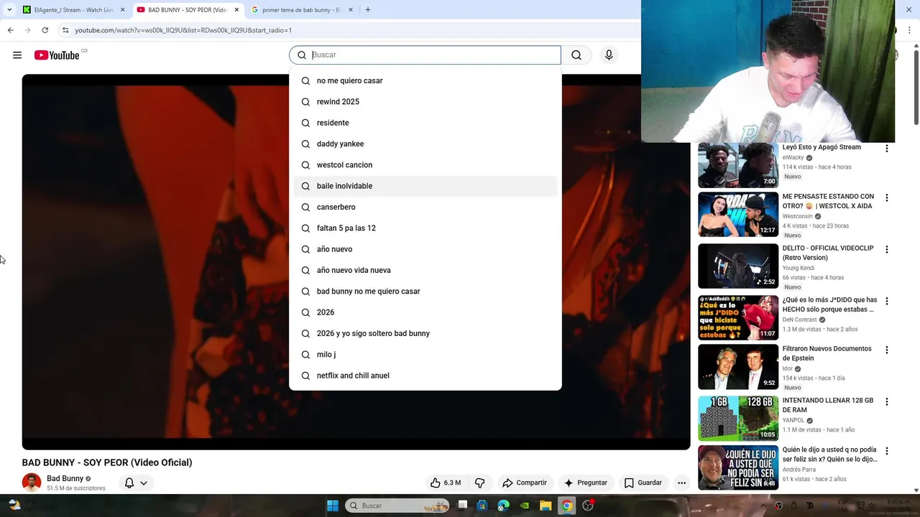Select suggestion 'netflix and chill anuel'

click(x=425, y=376)
